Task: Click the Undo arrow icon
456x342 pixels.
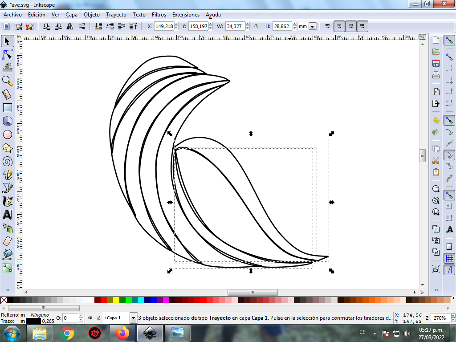Action: tap(436, 120)
